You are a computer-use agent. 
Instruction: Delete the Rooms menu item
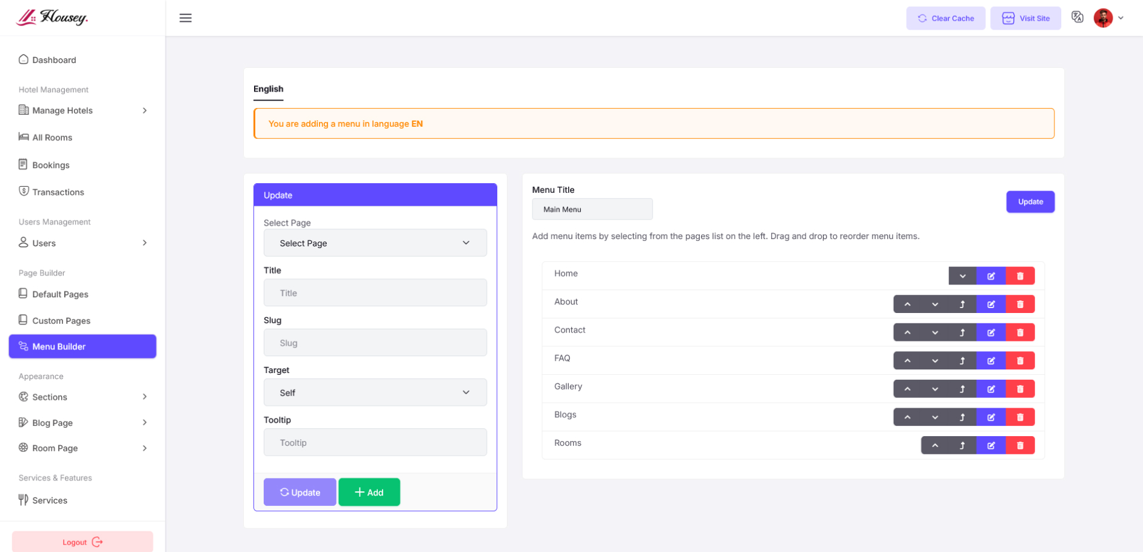(1020, 446)
